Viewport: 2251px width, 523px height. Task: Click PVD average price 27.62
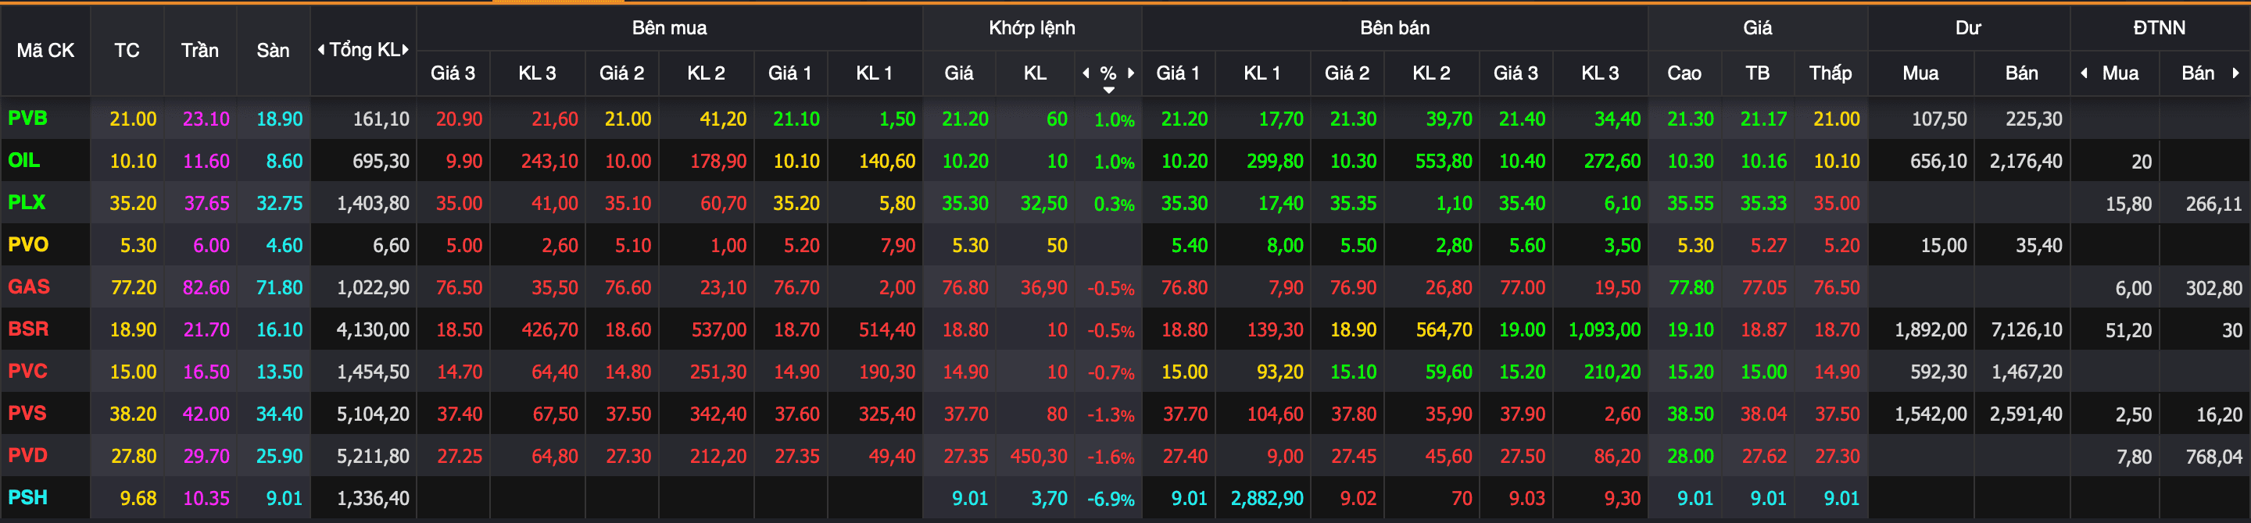click(1763, 457)
